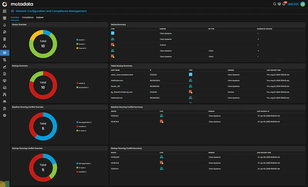
Task: Toggle Failed legend in Backup Summary
Action: 81,83
